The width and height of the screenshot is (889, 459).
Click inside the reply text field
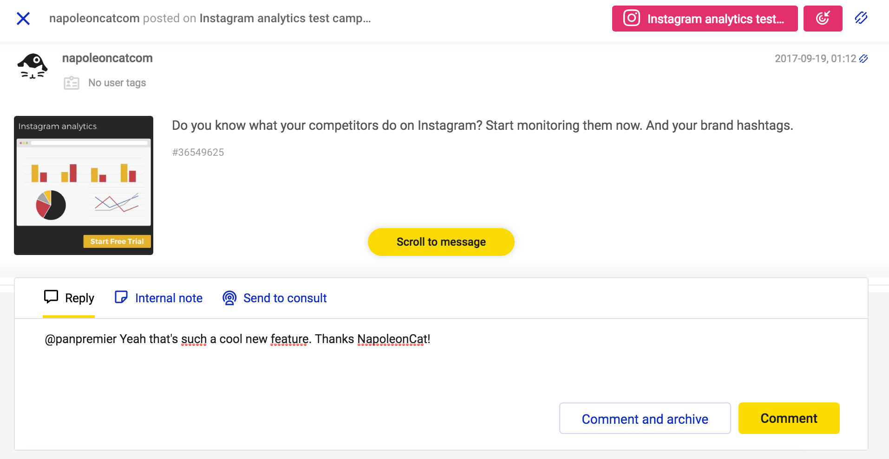coord(441,357)
